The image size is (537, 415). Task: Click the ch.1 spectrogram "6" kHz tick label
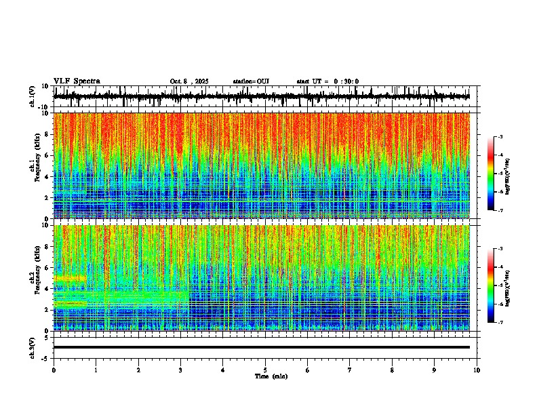[47, 155]
